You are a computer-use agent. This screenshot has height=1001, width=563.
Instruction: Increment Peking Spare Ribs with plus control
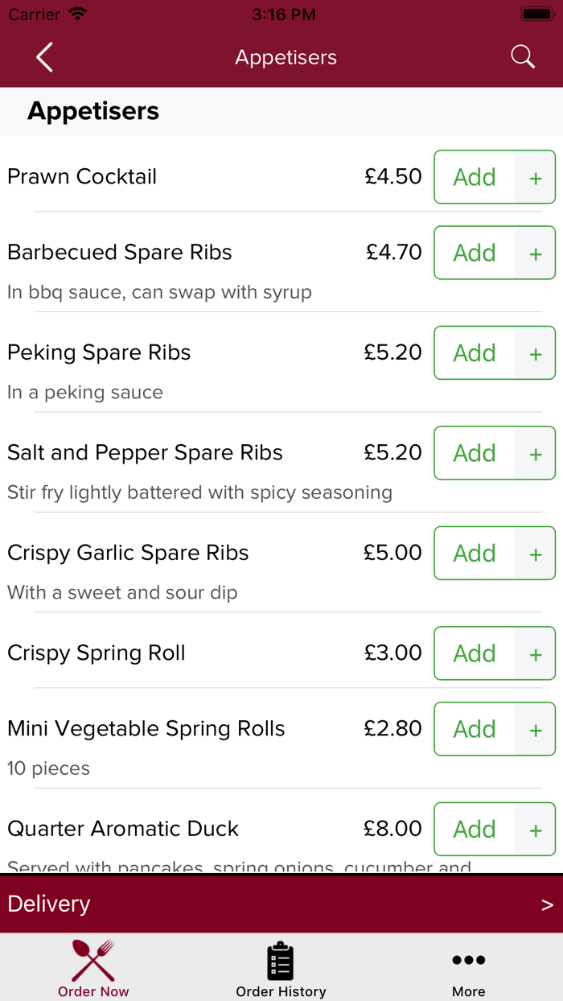[x=536, y=352]
